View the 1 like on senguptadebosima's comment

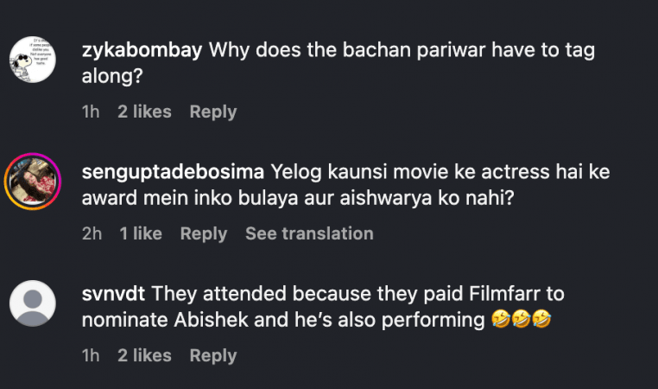(x=141, y=233)
